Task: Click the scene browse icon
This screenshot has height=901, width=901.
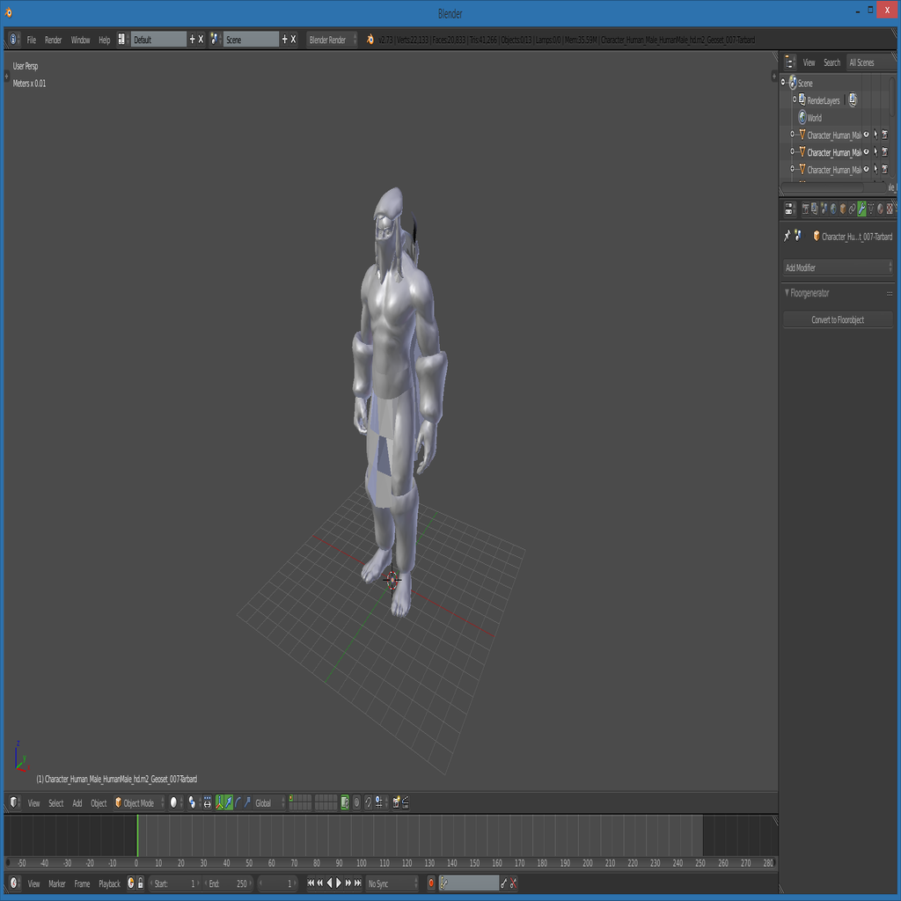Action: coord(215,39)
